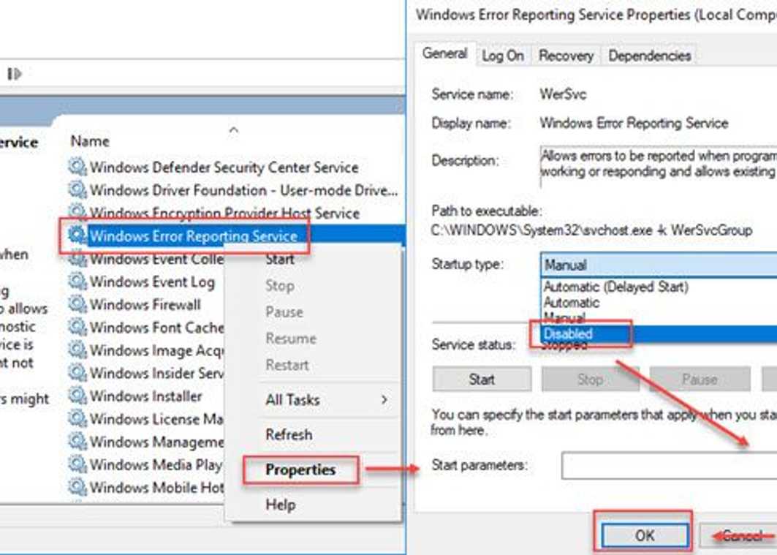Select Windows Encryption Provider Host Service row

(x=224, y=213)
